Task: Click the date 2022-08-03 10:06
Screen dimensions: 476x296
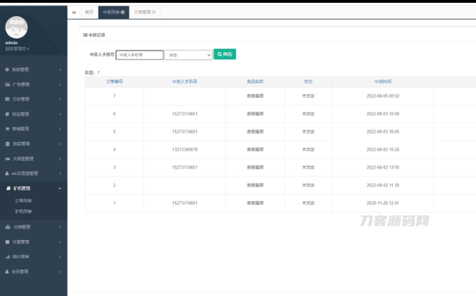Action: [383, 114]
